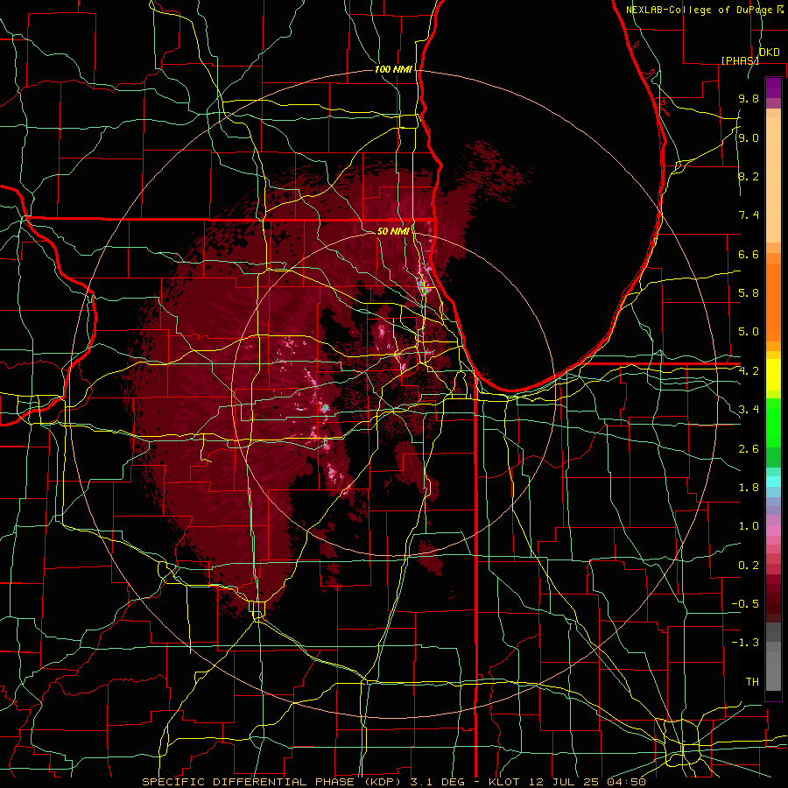This screenshot has width=788, height=788.
Task: Click the 9.8 value on the color scale
Action: point(749,99)
